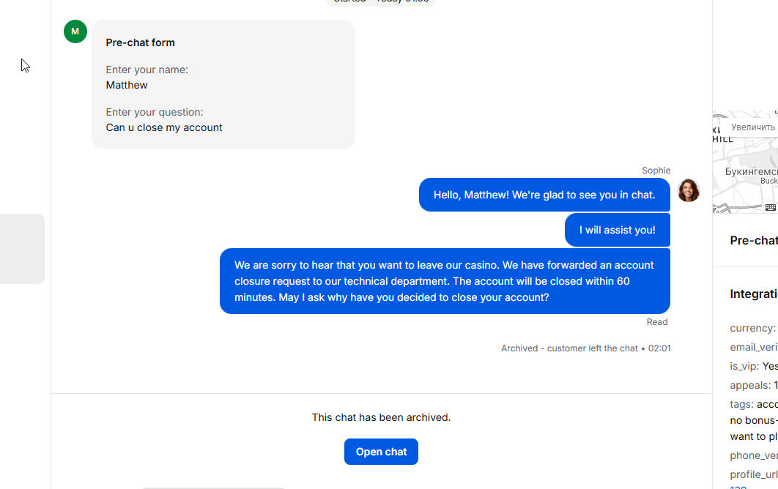Click the "This chat has been archived." text
This screenshot has height=489, width=778.
(381, 417)
